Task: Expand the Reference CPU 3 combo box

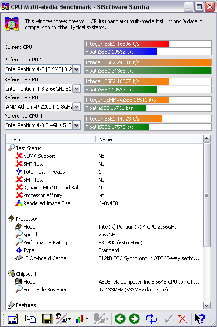Action: (77, 107)
